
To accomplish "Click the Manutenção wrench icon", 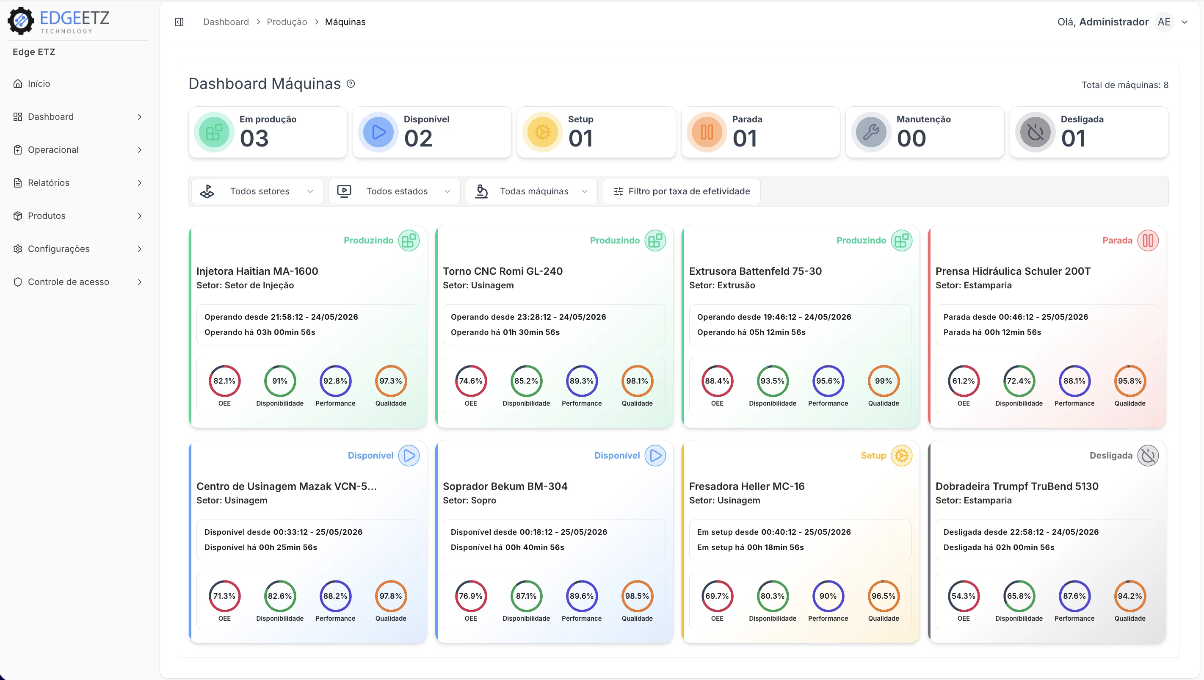I will pos(871,132).
